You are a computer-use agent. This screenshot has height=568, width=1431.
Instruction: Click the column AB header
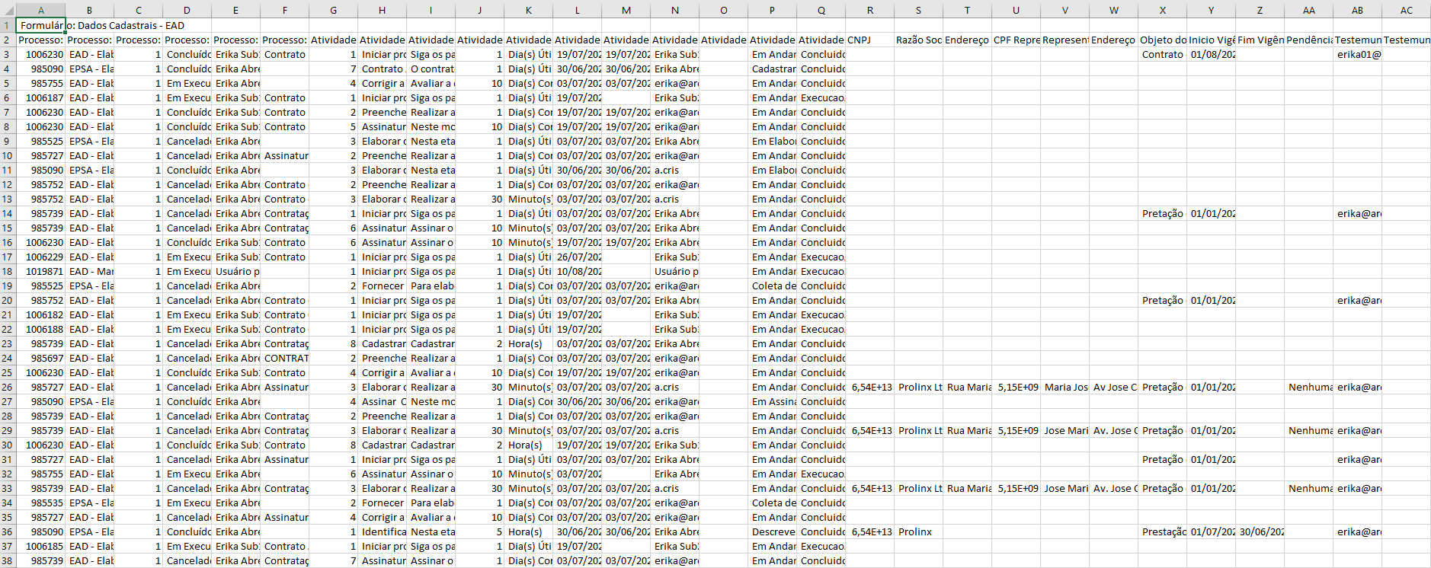(1357, 10)
